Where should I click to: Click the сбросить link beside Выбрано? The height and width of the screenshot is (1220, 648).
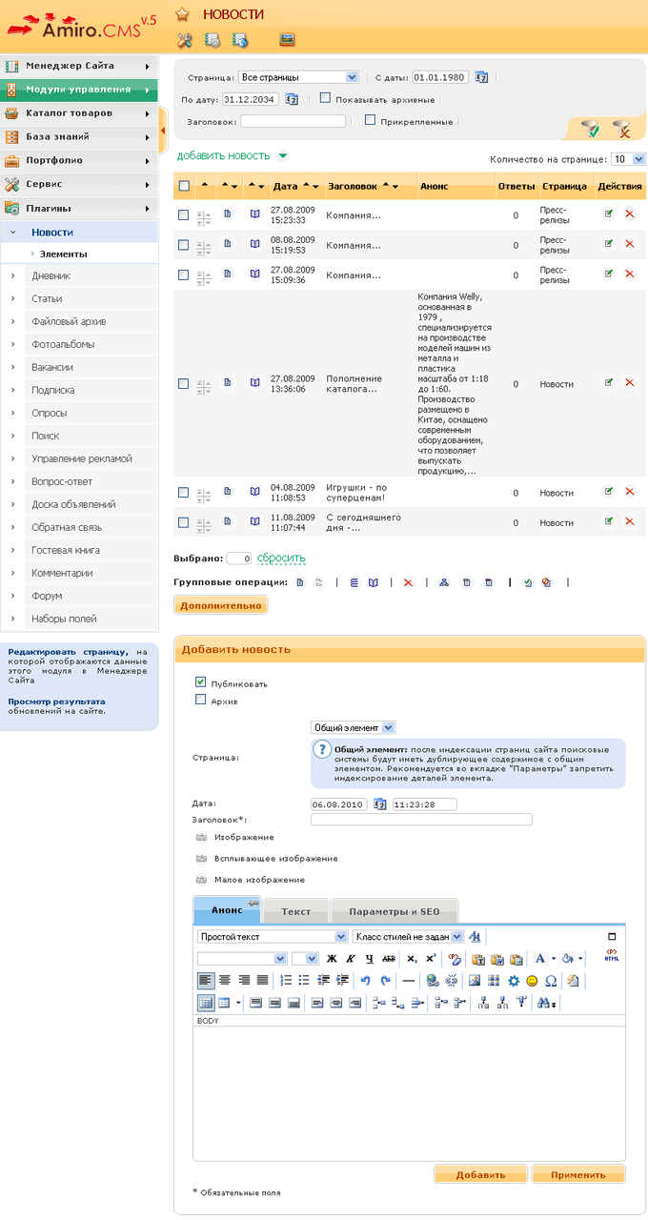(x=281, y=559)
